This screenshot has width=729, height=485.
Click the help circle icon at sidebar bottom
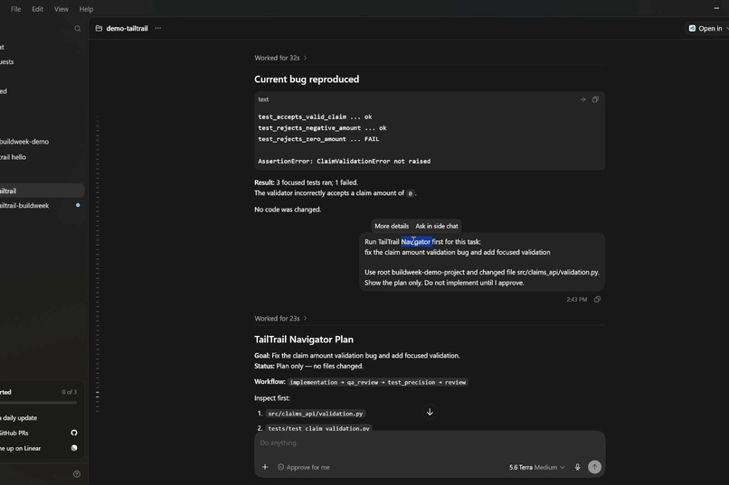point(77,474)
